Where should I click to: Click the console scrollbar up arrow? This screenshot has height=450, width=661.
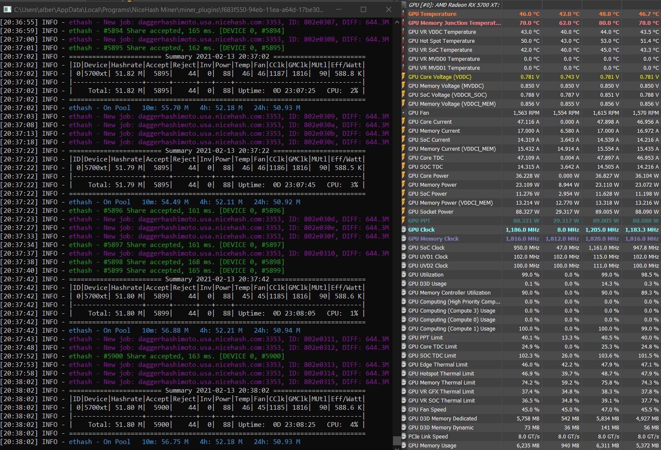click(397, 22)
